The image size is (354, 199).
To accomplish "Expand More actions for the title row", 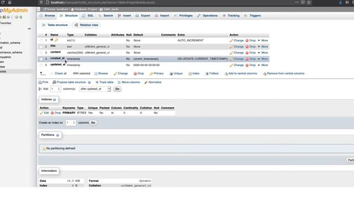I will pos(263,46).
